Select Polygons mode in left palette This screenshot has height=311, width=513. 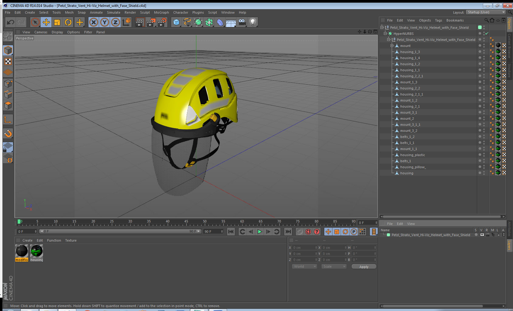click(8, 105)
